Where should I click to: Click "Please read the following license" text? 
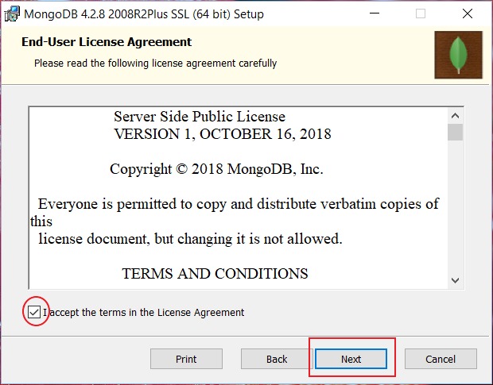point(155,63)
